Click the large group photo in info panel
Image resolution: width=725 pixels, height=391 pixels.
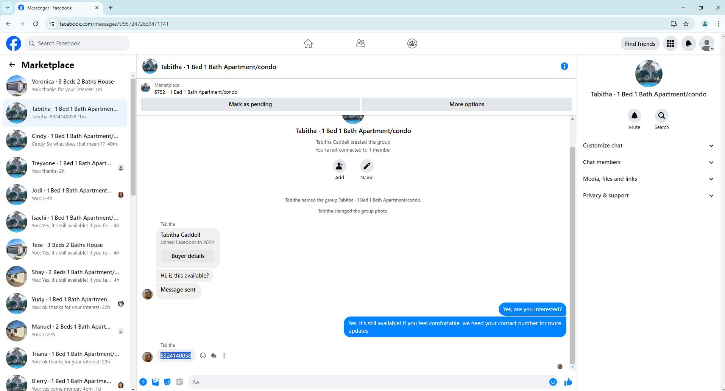tap(649, 74)
